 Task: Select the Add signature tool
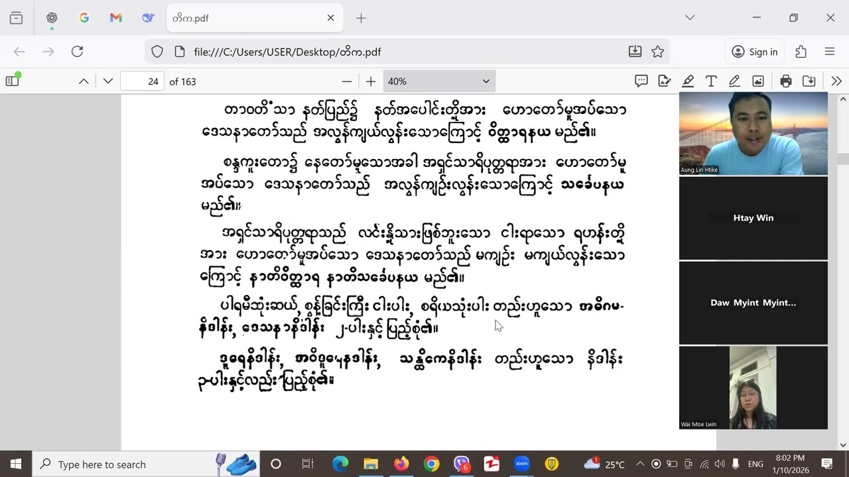[664, 81]
